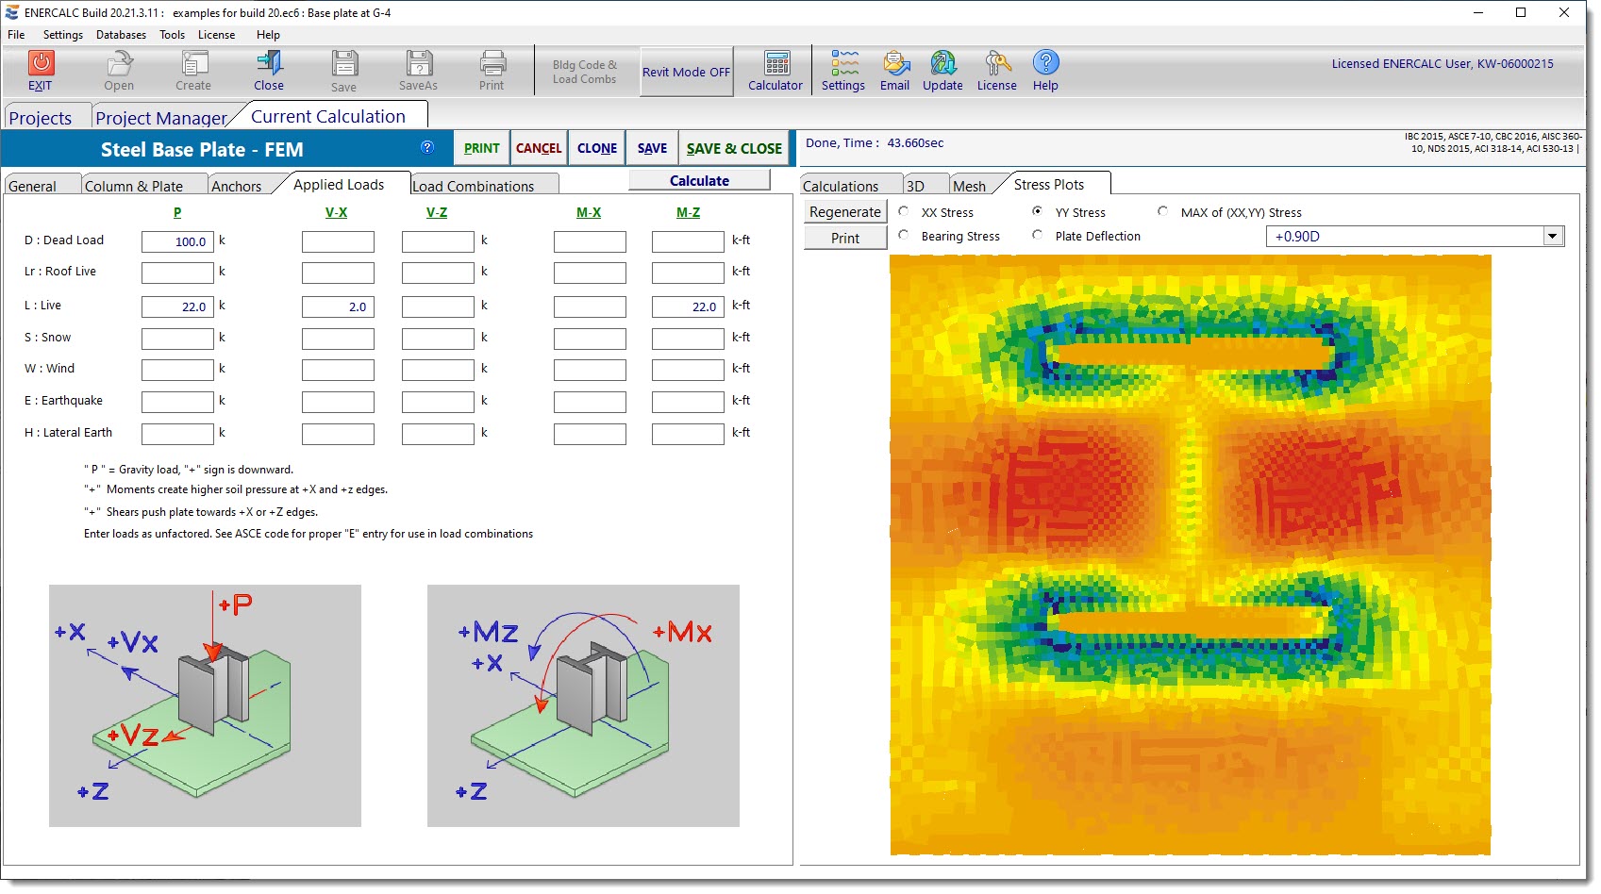
Task: Click the SAVE button in calculation header
Action: point(652,148)
